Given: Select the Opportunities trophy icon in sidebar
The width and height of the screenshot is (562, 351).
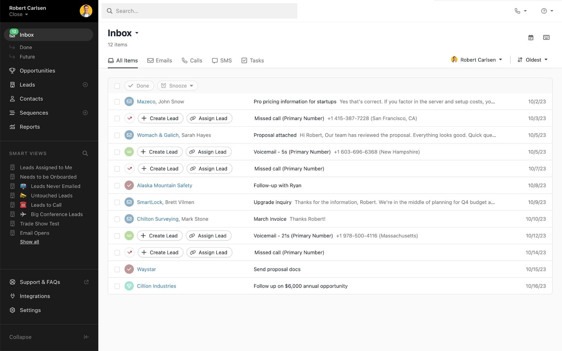Looking at the screenshot, I should tap(12, 71).
